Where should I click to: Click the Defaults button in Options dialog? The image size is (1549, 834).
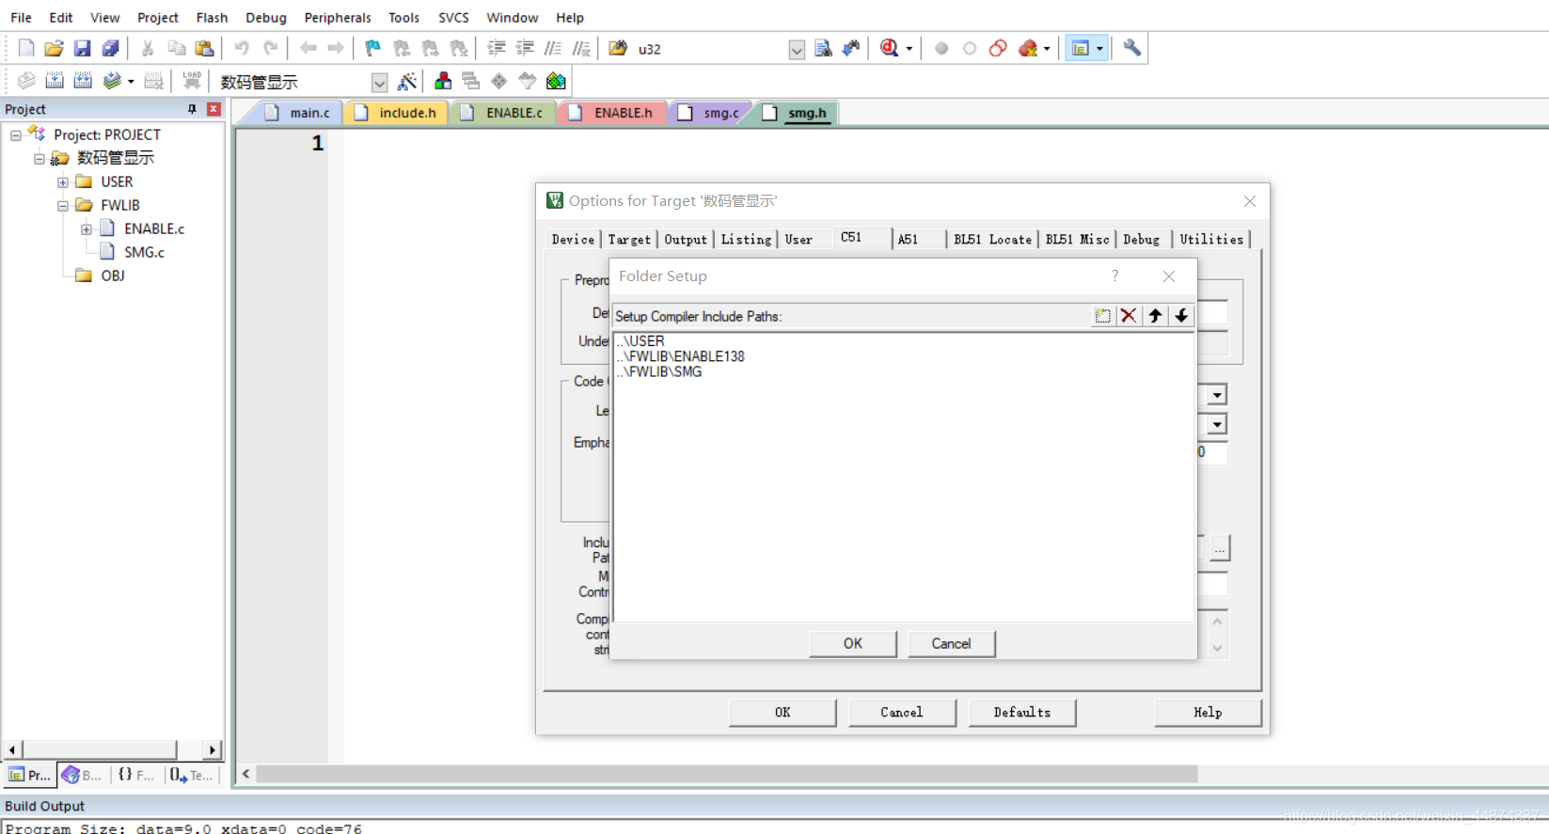1022,712
